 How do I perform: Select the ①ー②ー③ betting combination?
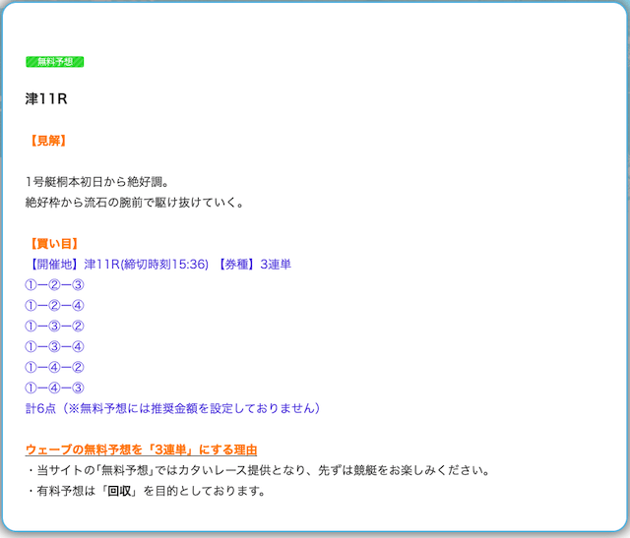(54, 285)
